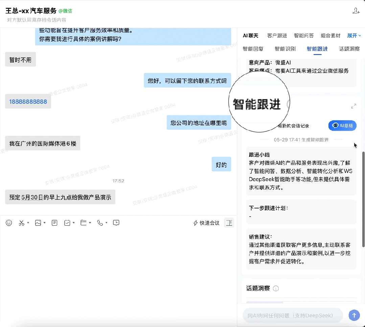Open chat history message icon
365x327 pixels.
point(116,223)
